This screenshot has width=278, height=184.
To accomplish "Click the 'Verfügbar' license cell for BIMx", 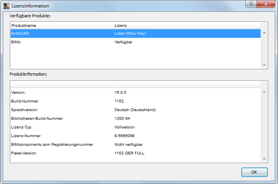I will pos(123,42).
